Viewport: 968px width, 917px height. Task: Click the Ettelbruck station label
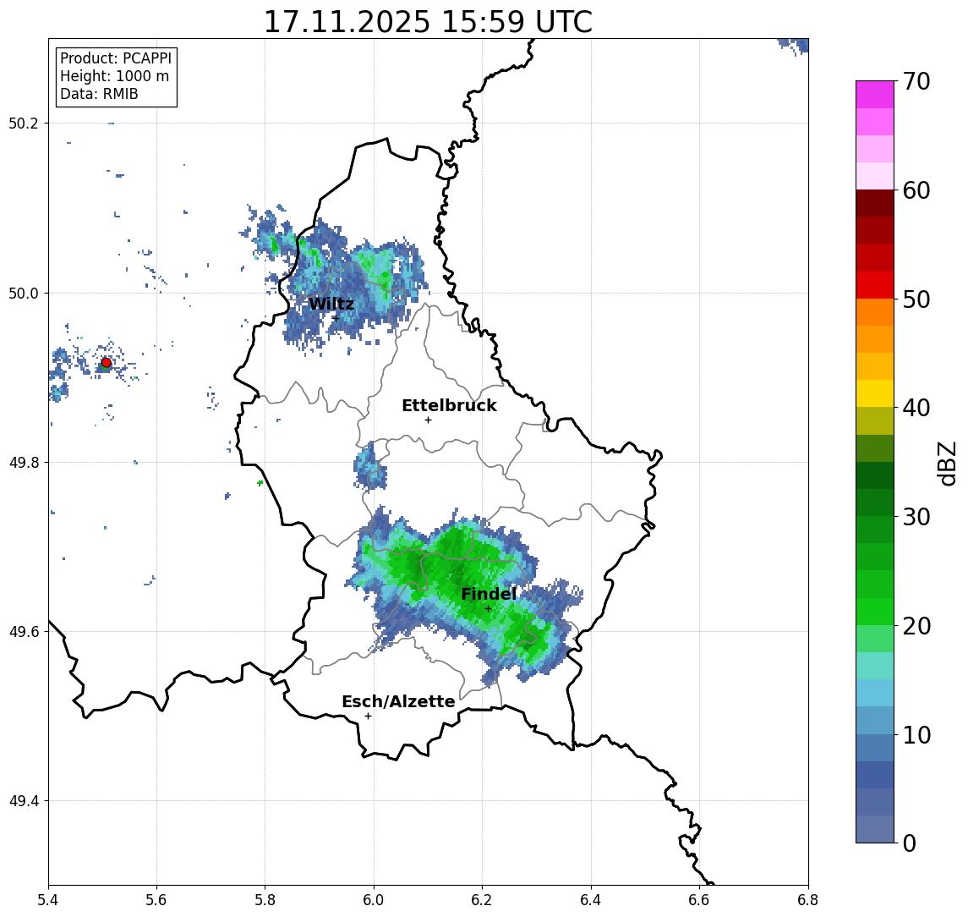pos(449,405)
